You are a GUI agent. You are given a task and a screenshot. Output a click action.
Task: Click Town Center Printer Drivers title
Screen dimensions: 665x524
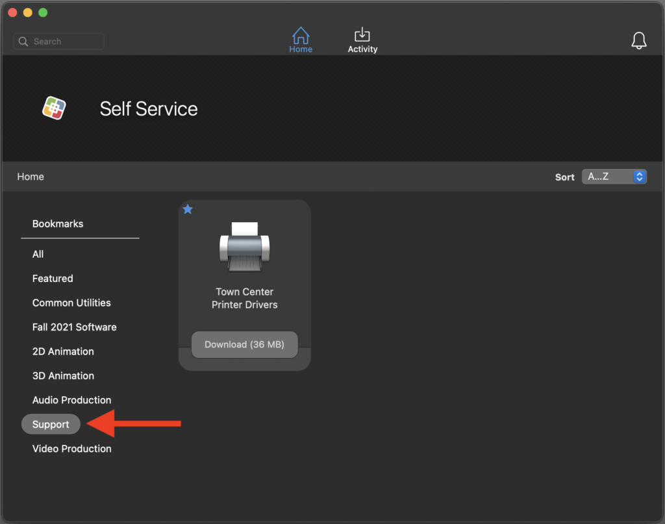point(245,298)
